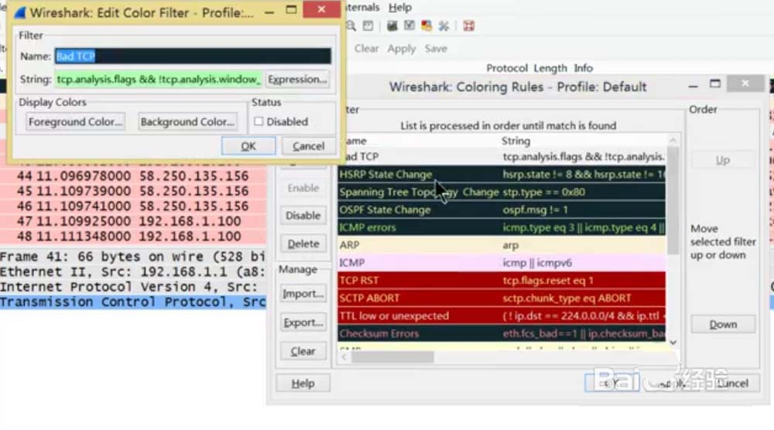This screenshot has height=430, width=774.
Task: Toggle the Disabled status checkbox
Action: (259, 121)
